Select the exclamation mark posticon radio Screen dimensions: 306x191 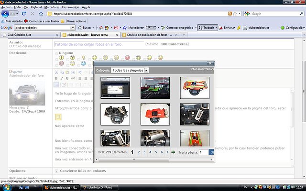[x=56, y=59]
